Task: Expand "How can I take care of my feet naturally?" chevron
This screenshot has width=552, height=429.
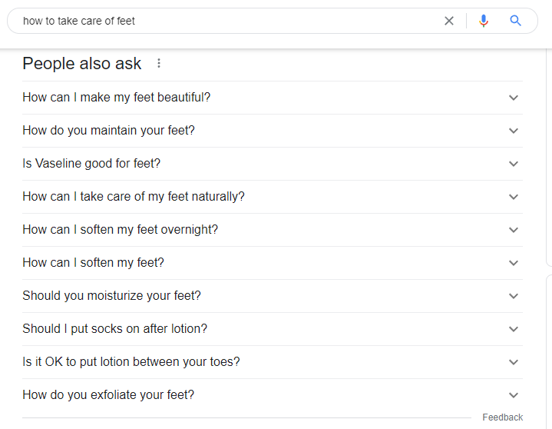Action: (x=514, y=197)
